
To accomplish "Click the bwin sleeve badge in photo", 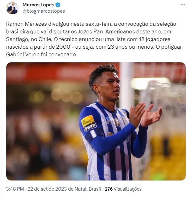I will 89,123.
